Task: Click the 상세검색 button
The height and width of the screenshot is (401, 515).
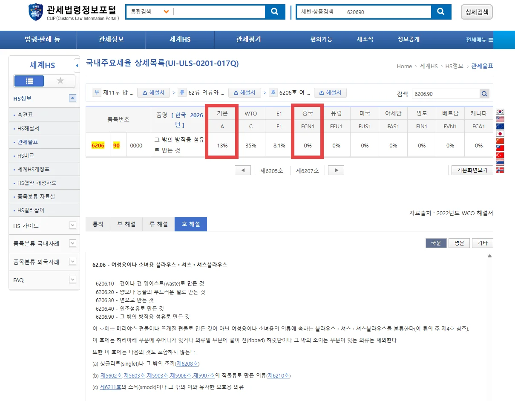Action: click(477, 12)
